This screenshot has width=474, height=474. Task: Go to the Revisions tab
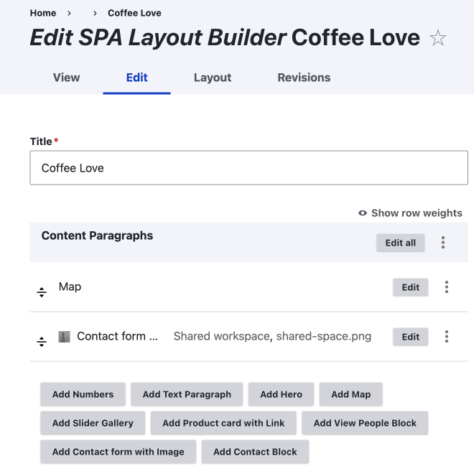click(x=304, y=78)
